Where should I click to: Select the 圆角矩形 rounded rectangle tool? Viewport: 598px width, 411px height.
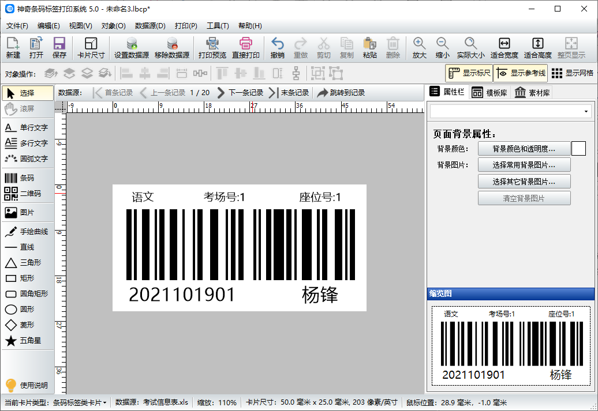(x=28, y=293)
